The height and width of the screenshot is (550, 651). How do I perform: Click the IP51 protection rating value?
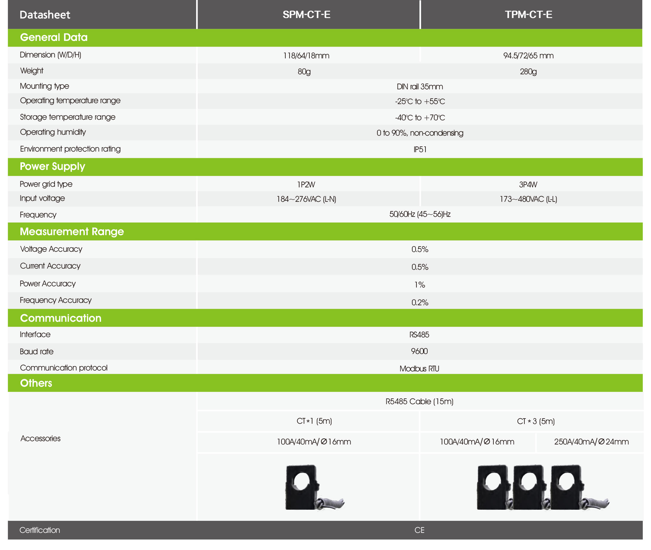pos(420,149)
